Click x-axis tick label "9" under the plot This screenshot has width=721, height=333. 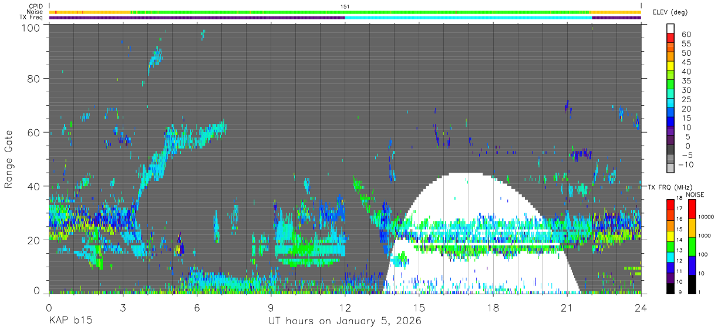pos(271,308)
